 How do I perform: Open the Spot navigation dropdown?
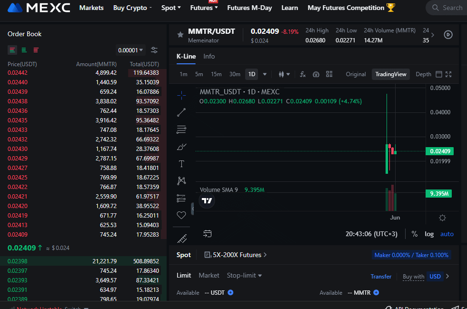pyautogui.click(x=171, y=8)
